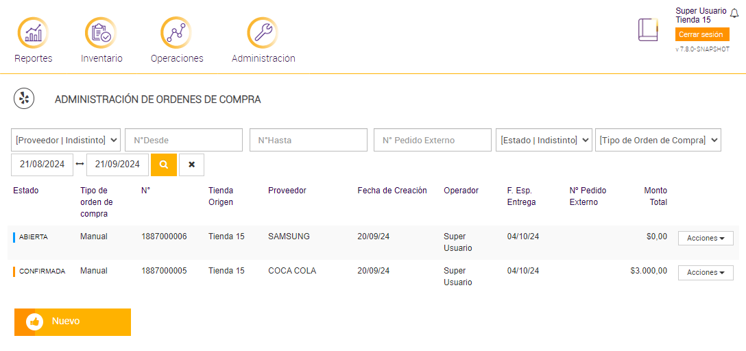This screenshot has width=746, height=351.
Task: Open the Administración wrench icon
Action: 263,33
